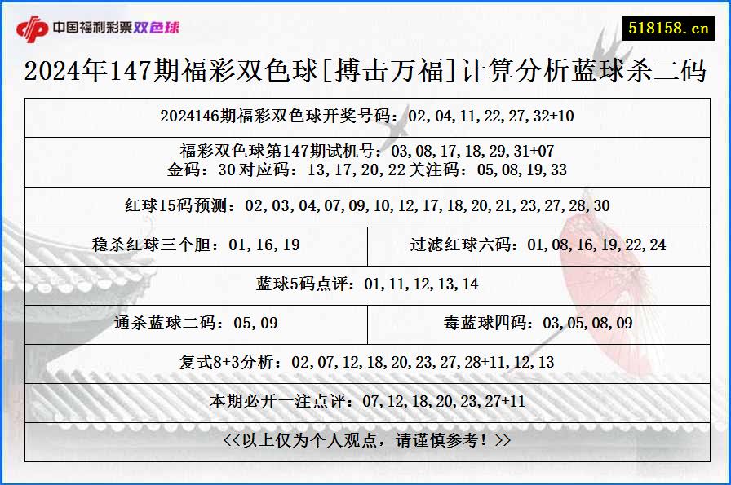
Task: Expand the 蓝球5码点评 section
Action: click(365, 283)
